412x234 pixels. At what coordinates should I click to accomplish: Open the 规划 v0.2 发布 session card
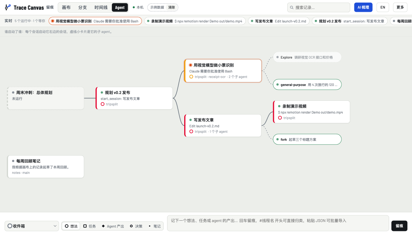(134, 98)
